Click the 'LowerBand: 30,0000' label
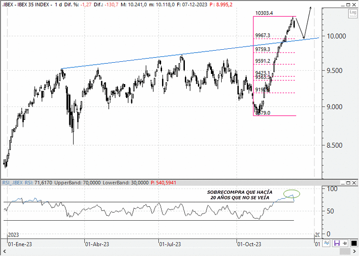Viewport: 359px width, 256px height. (x=126, y=183)
